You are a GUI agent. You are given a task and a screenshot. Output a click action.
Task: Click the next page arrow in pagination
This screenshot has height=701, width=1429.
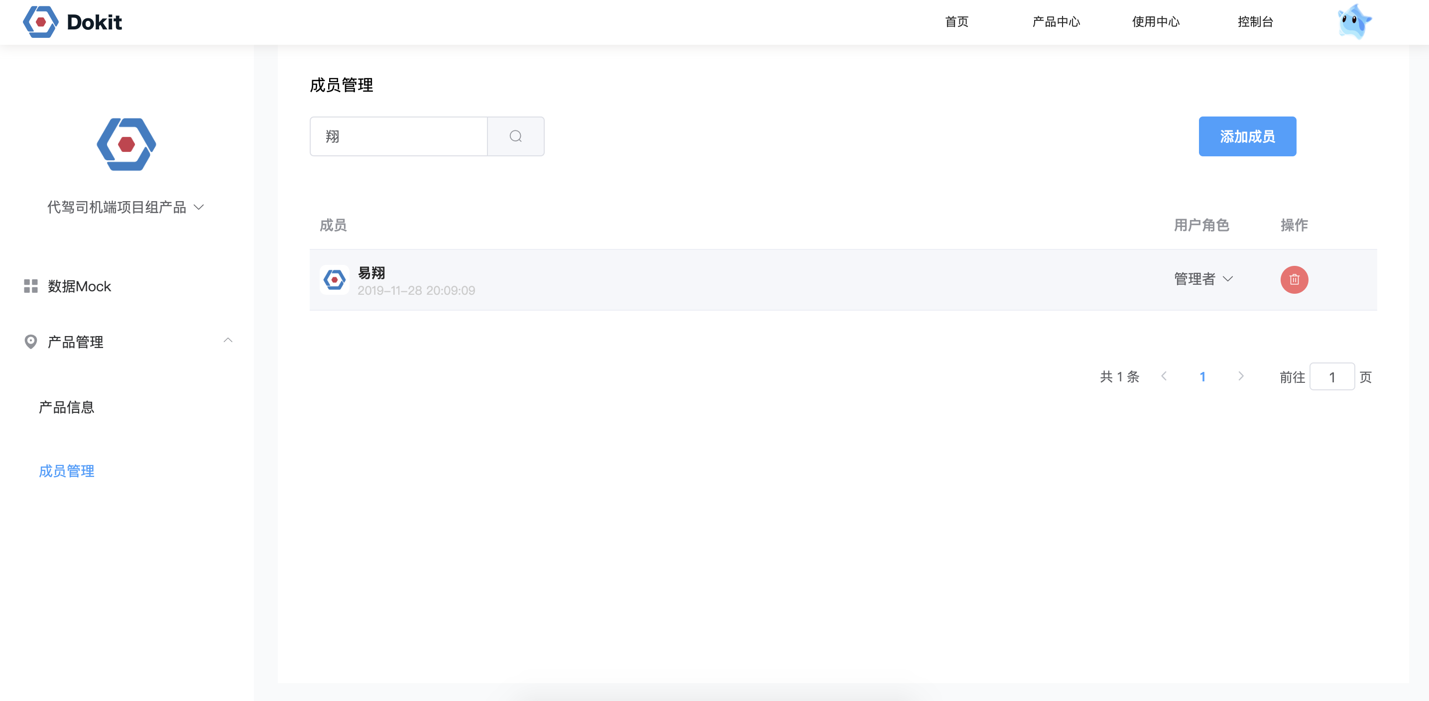[1241, 376]
